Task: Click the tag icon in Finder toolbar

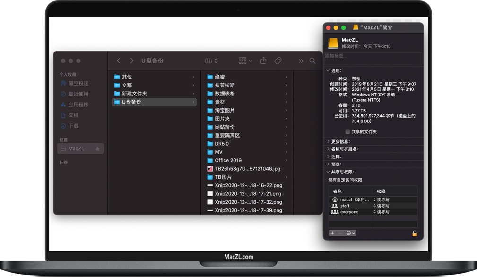Action: 278,61
